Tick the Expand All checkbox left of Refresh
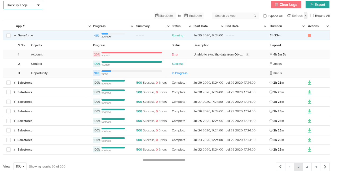The image size is (344, 171). click(265, 16)
